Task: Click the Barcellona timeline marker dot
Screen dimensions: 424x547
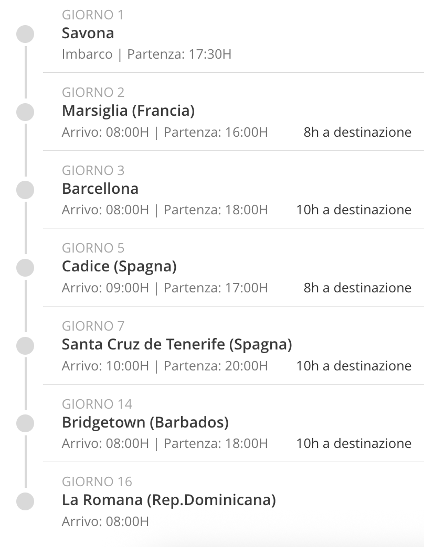Action: (x=25, y=190)
